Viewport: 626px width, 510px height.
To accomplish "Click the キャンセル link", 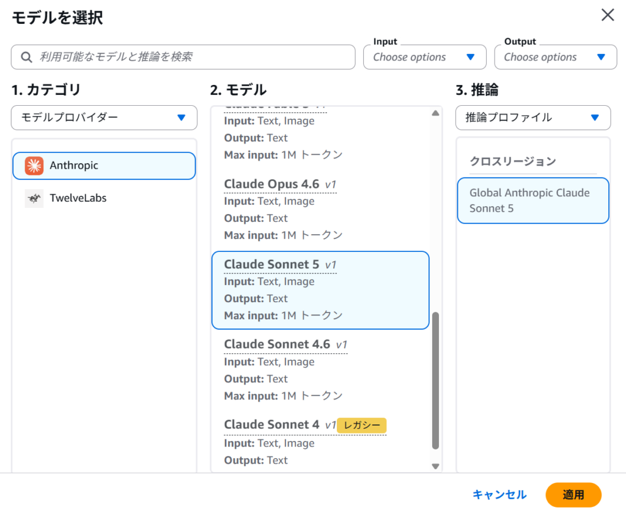I will point(499,495).
